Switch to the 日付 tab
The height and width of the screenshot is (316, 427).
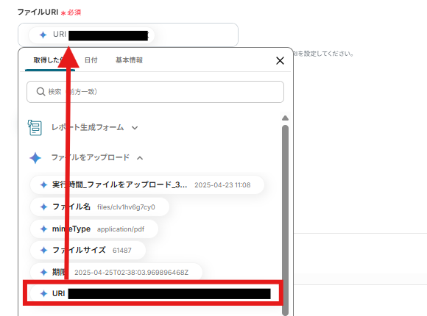tap(91, 60)
